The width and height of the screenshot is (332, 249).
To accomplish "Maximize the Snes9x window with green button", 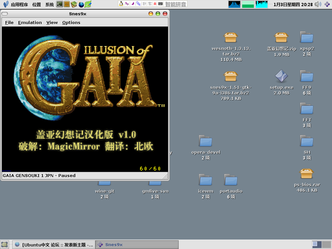I will pos(158,14).
